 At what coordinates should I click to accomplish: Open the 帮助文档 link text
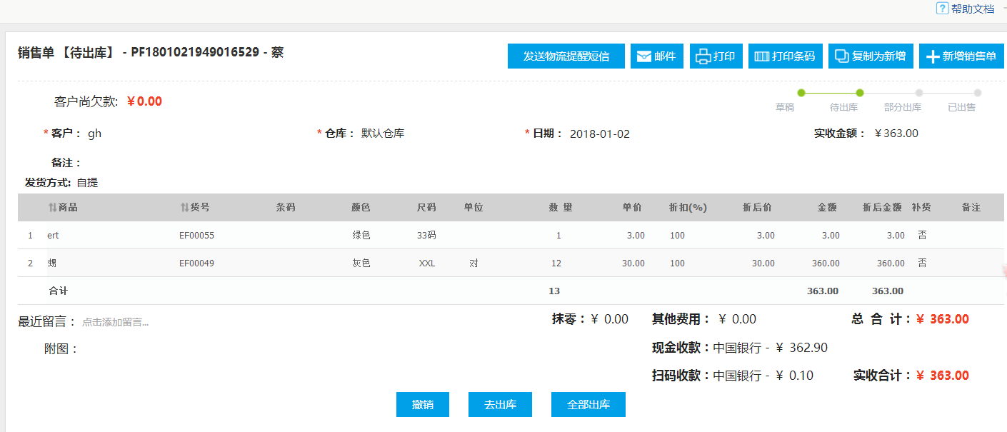(973, 9)
